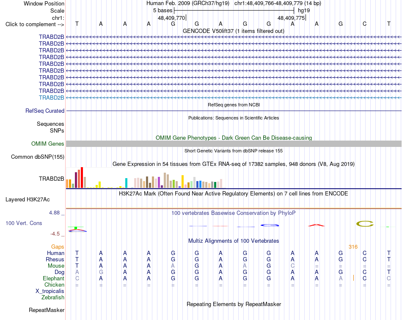This screenshot has height=320, width=402.
Task: Select the Human species row label
Action: coord(55,253)
